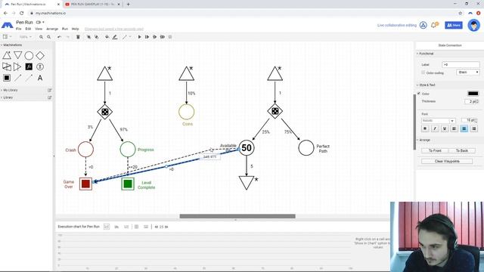Open the zoom percentage dropdown
The width and height of the screenshot is (484, 272).
[25, 37]
